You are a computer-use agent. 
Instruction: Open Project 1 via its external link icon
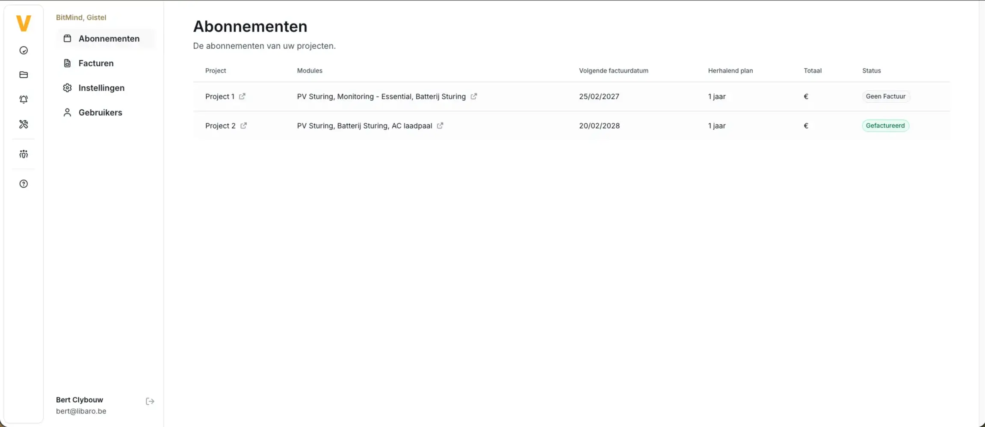point(242,97)
